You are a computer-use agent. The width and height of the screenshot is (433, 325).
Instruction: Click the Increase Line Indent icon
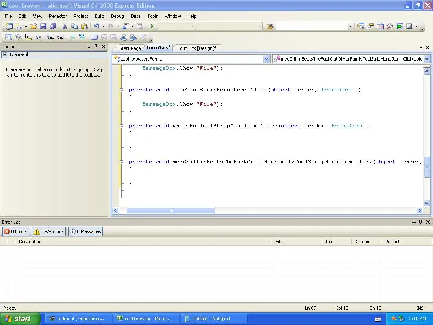click(60, 37)
